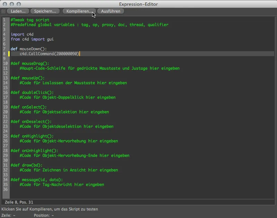
Task: Click the Expression-Editor title bar
Action: pyautogui.click(x=138, y=4)
